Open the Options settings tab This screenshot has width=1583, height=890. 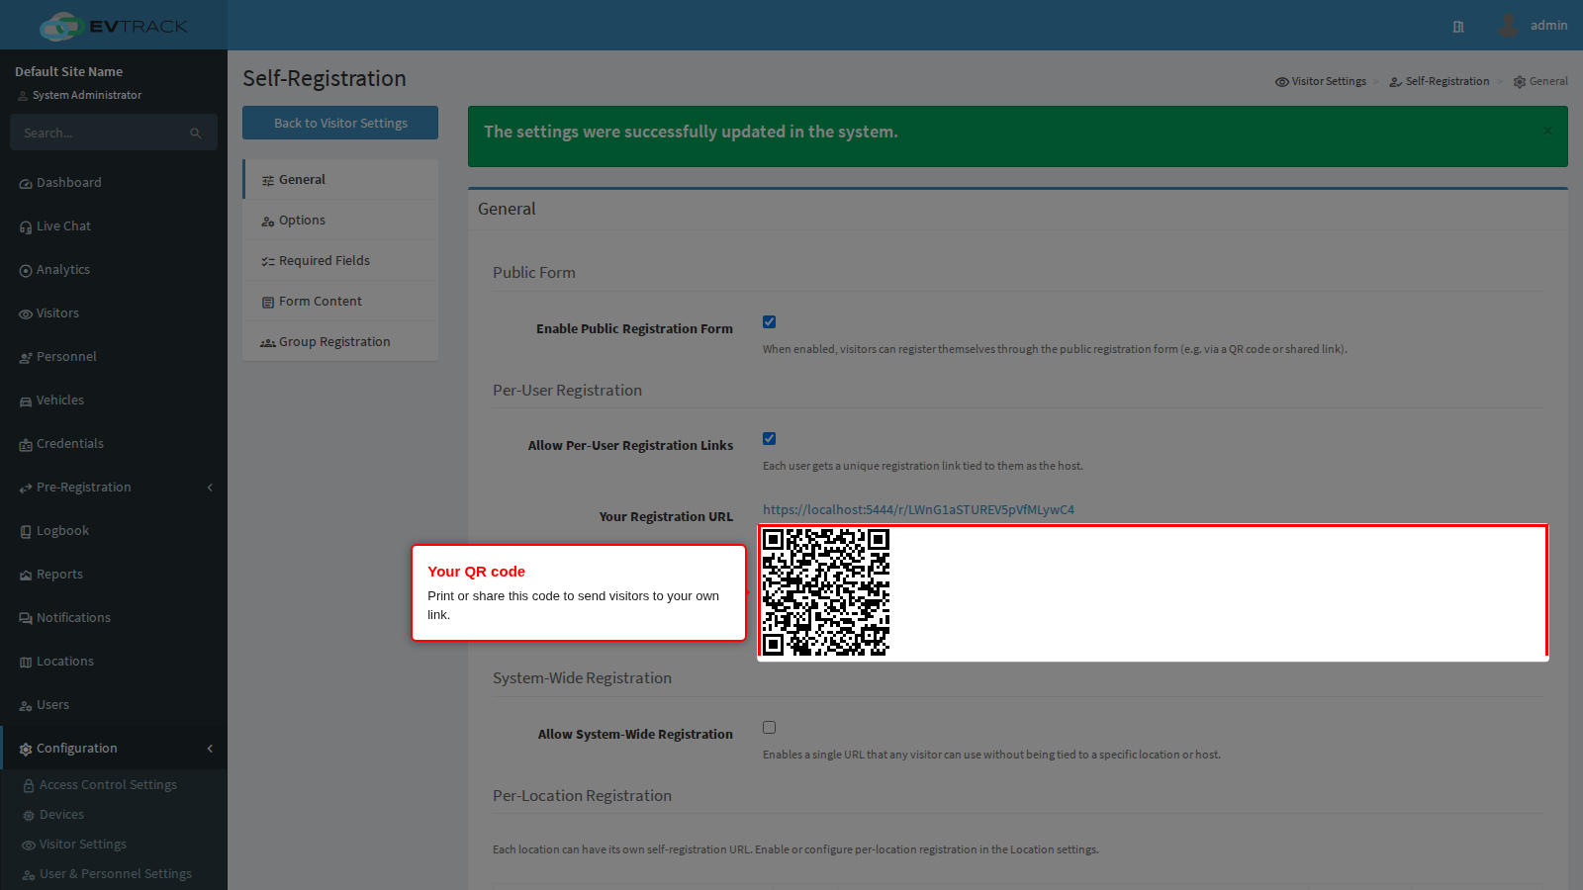point(340,221)
